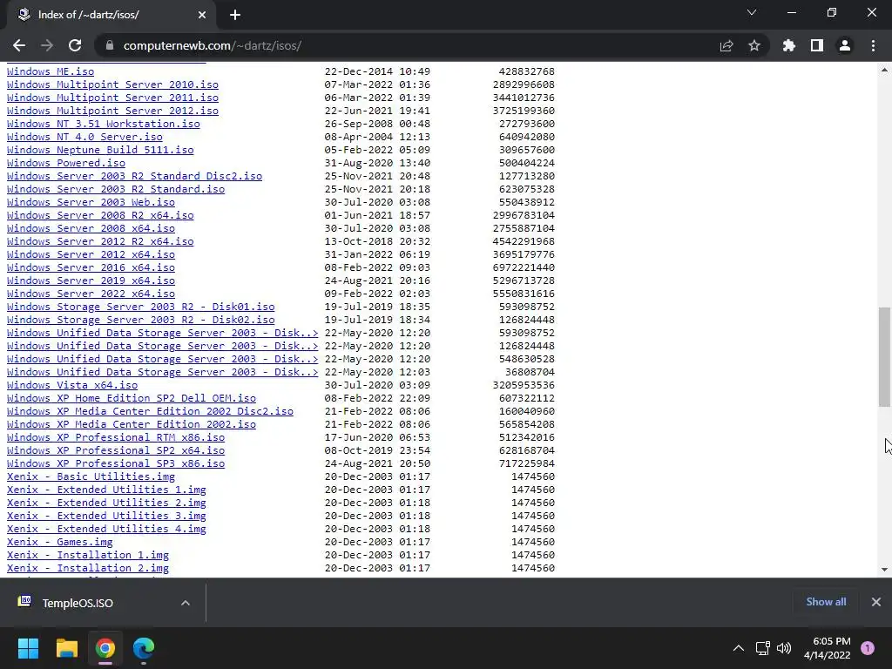
Task: Open the TempleOS.ISO downloaded file
Action: click(78, 603)
